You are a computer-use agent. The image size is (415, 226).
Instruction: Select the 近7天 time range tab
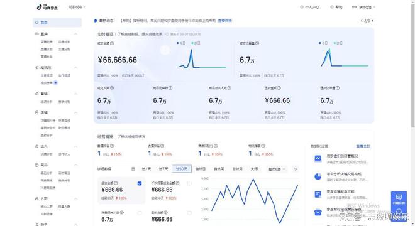(163, 169)
